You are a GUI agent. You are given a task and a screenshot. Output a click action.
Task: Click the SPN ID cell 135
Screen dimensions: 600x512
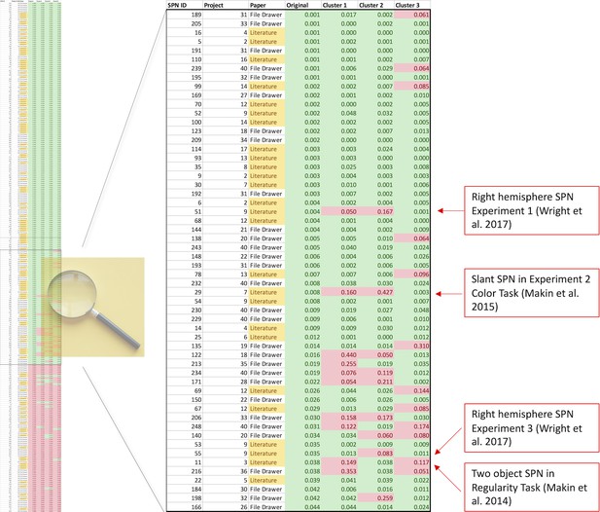tap(185, 346)
